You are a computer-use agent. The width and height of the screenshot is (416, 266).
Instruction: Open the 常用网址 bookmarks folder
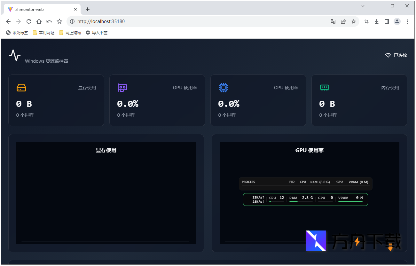(x=43, y=33)
